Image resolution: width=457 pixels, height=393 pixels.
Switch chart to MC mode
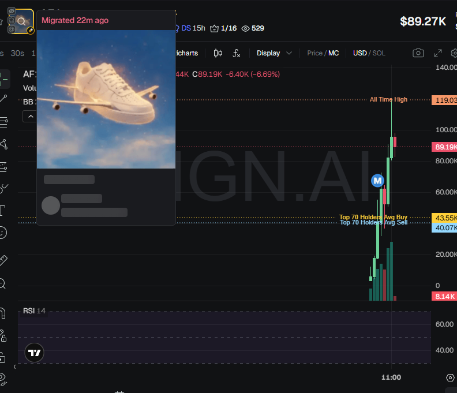334,53
